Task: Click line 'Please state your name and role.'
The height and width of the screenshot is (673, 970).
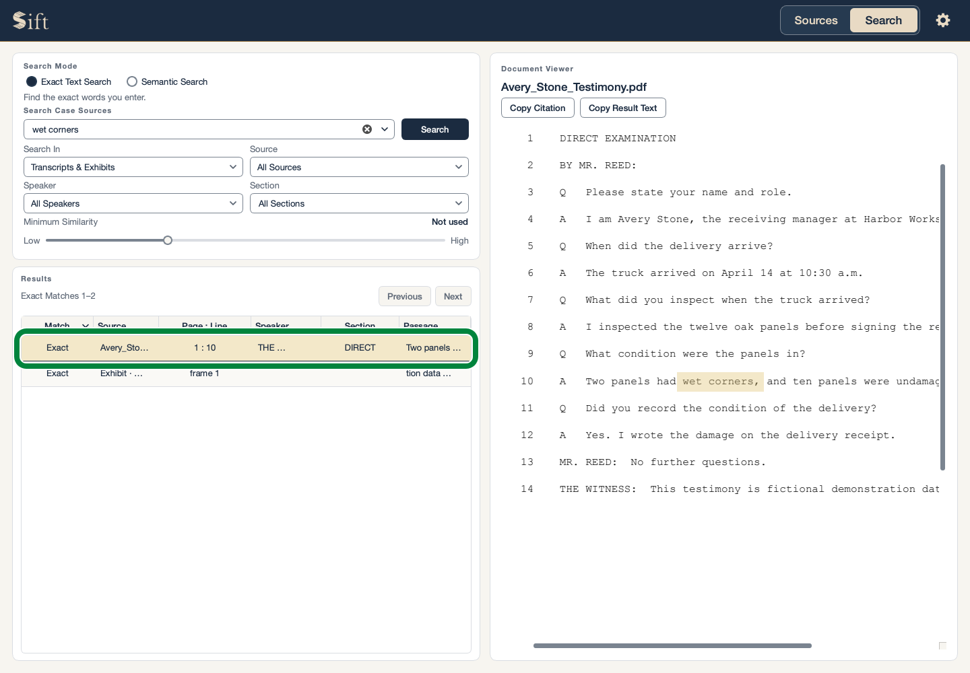Action: (x=688, y=192)
